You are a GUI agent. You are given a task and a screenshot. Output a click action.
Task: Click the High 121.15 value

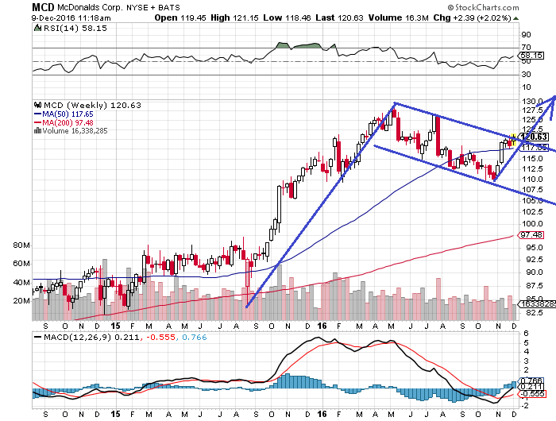[x=235, y=17]
